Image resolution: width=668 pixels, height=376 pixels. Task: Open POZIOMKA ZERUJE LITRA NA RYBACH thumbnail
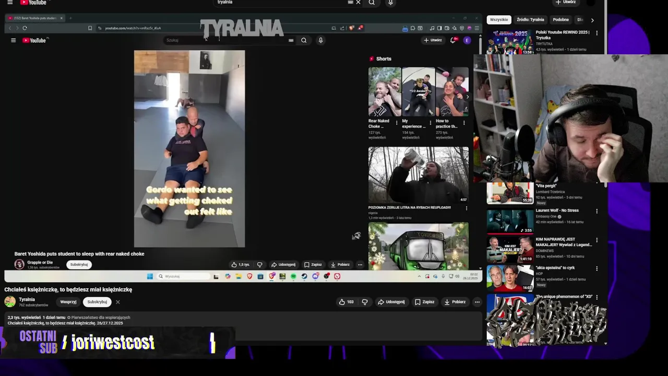click(419, 174)
